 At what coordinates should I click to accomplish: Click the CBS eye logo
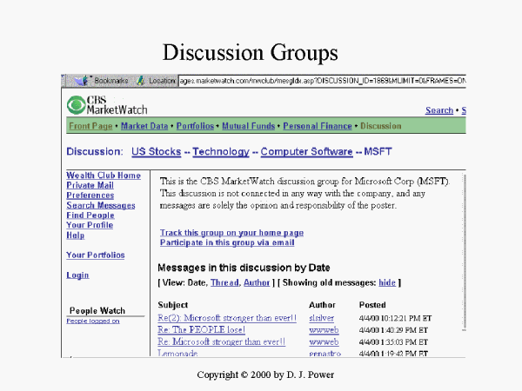(x=76, y=105)
